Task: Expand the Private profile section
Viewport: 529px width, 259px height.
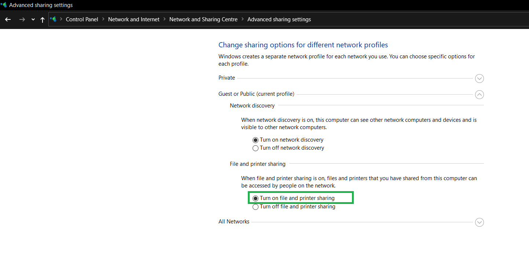Action: [479, 79]
